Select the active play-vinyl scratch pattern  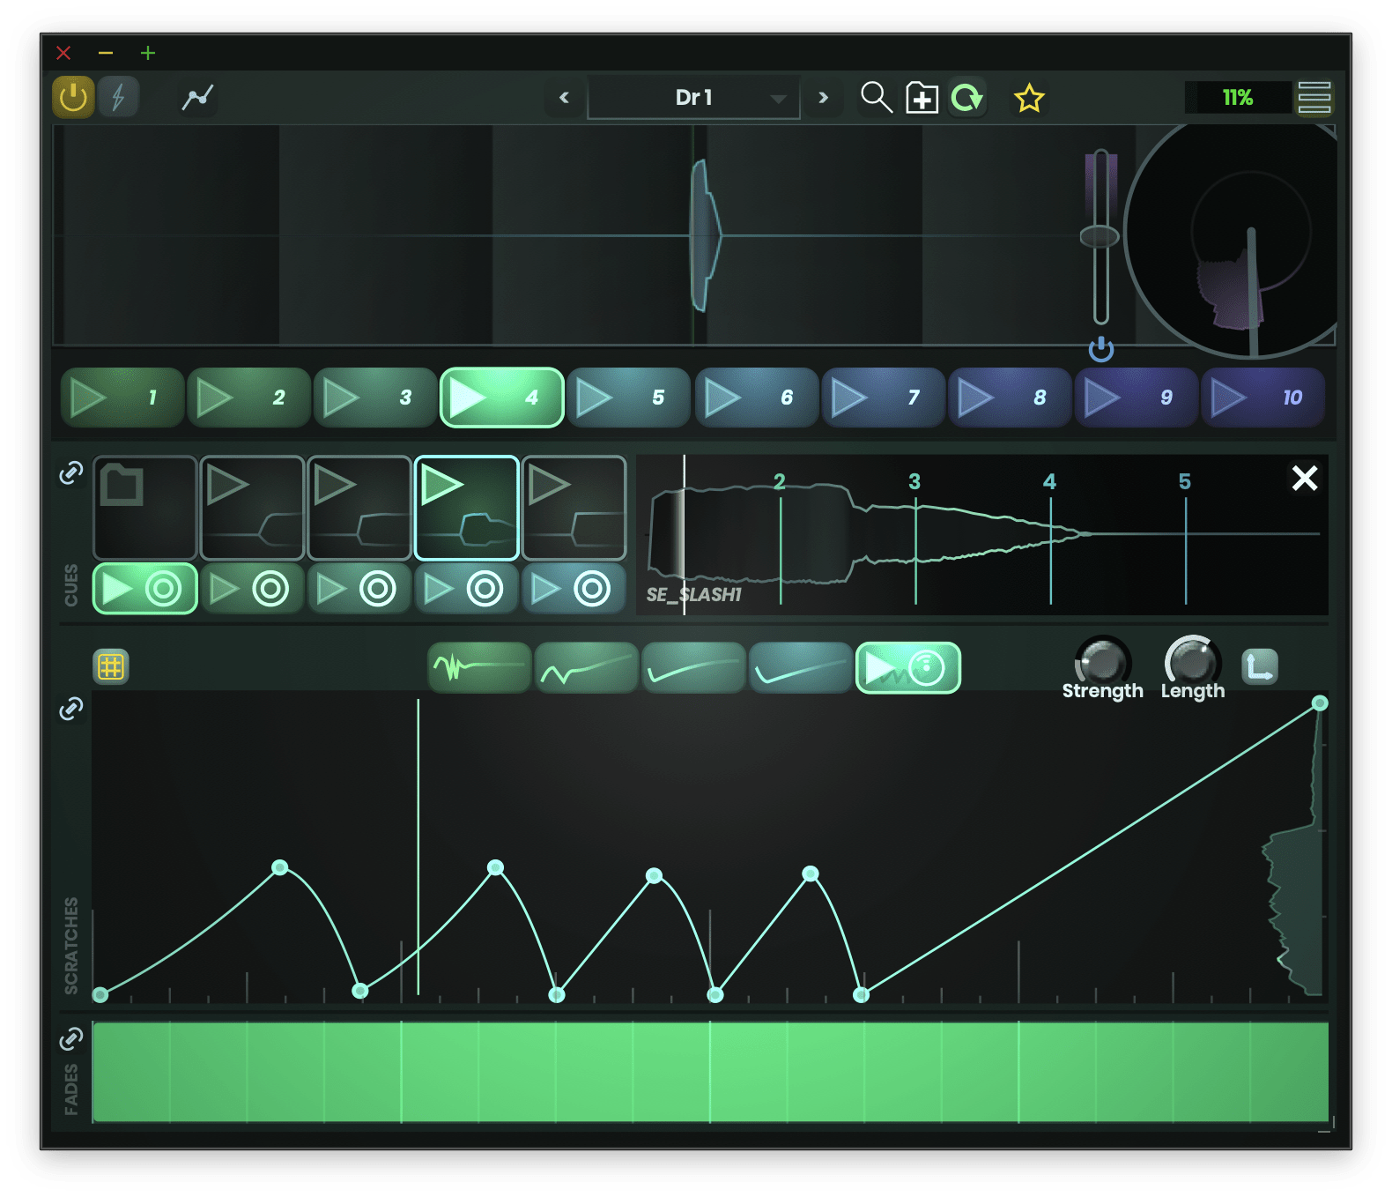908,668
